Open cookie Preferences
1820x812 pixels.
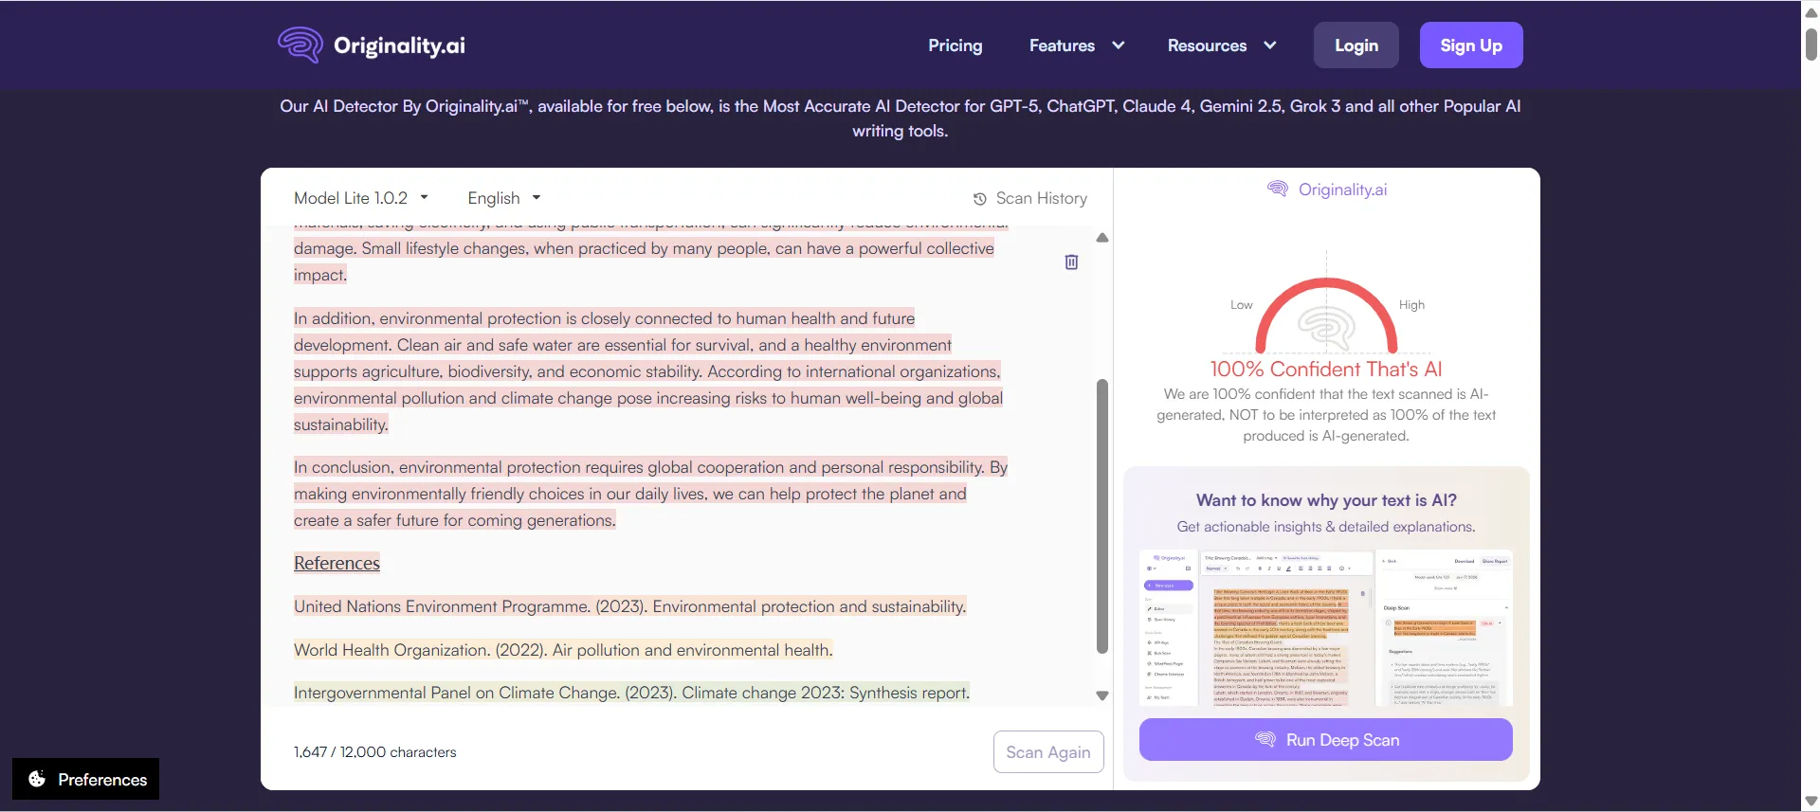pos(86,779)
